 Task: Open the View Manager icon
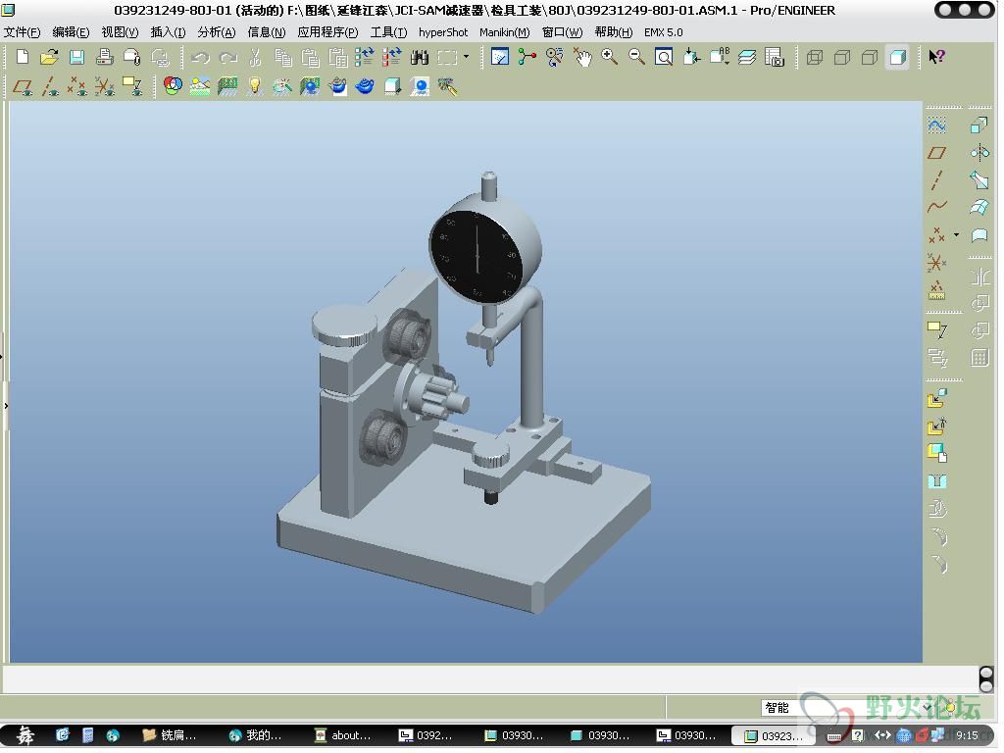(776, 58)
